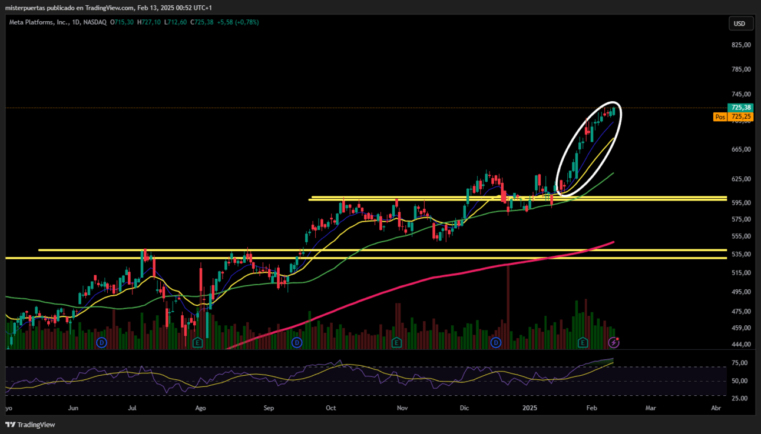Click the dividend marker in mid-June

pyautogui.click(x=102, y=342)
